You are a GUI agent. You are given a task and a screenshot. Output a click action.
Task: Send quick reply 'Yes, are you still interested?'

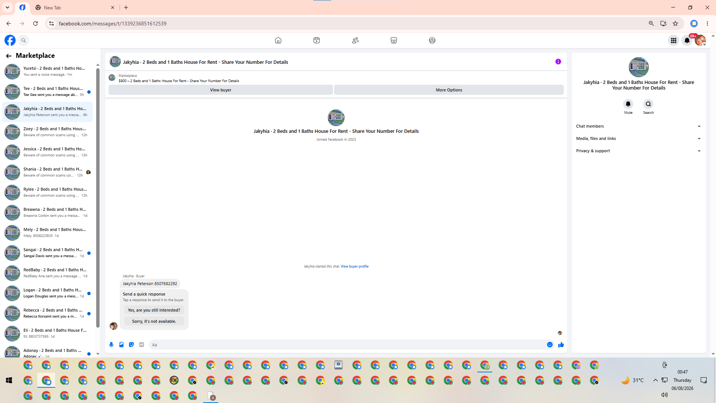tap(154, 310)
